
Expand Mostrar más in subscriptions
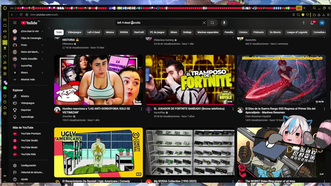point(28,80)
